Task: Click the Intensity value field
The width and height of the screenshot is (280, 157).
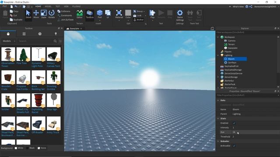Action: [255, 127]
